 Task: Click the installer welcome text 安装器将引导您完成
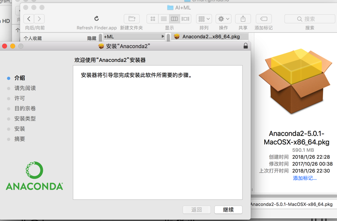[137, 75]
